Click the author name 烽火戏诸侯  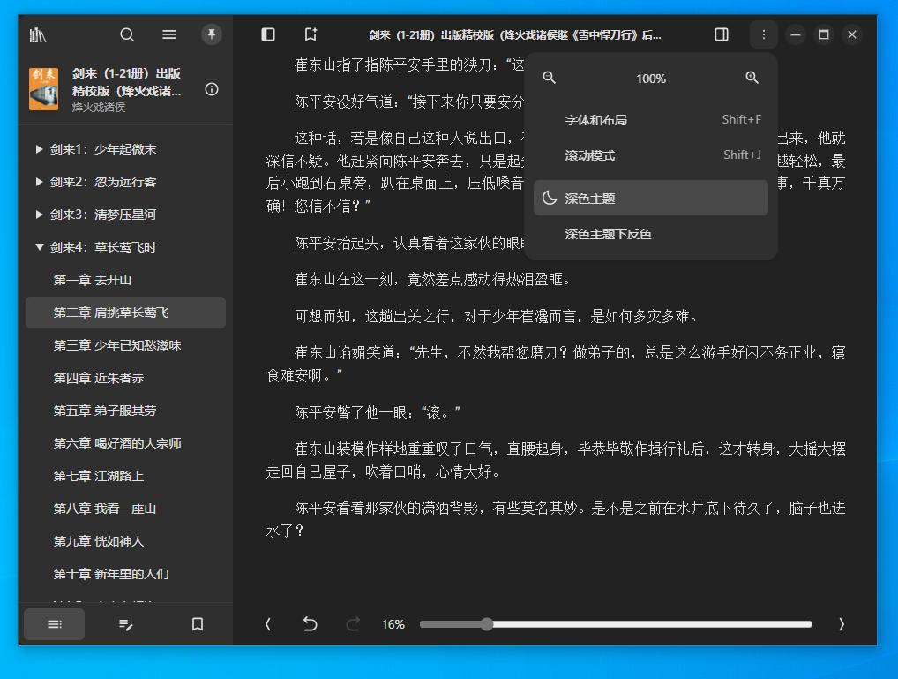[99, 107]
